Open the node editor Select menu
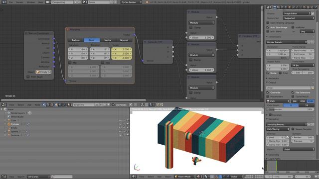Image resolution: width=319 pixels, height=179 pixels. [20, 105]
